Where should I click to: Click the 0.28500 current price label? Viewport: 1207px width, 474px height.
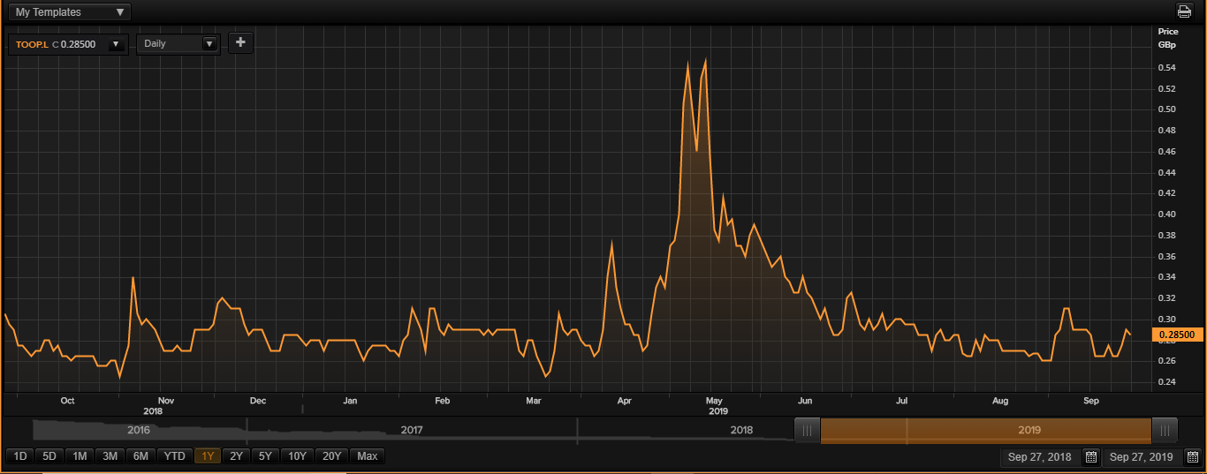[1177, 335]
